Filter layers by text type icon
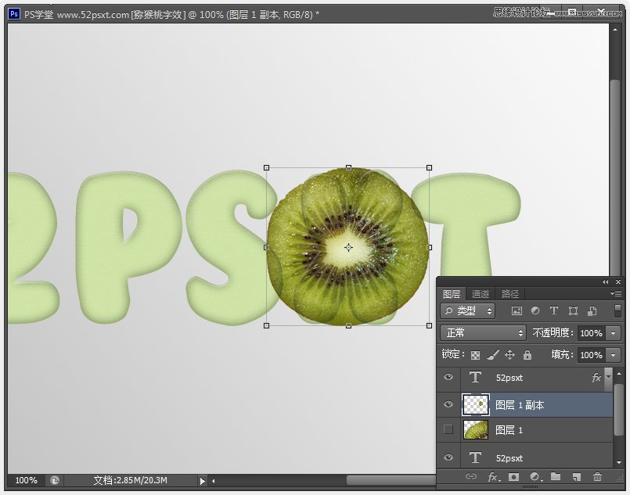This screenshot has width=630, height=495. 553,310
